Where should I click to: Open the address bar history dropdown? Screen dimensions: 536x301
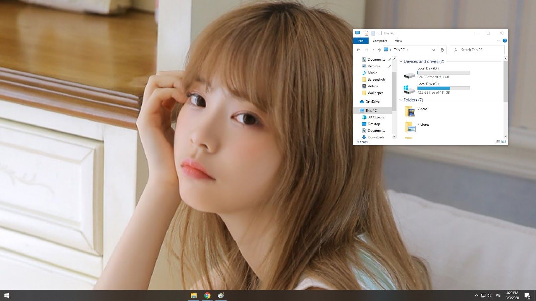(x=433, y=50)
